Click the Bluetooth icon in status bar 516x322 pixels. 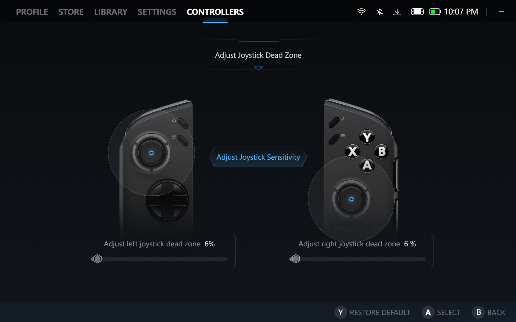379,12
